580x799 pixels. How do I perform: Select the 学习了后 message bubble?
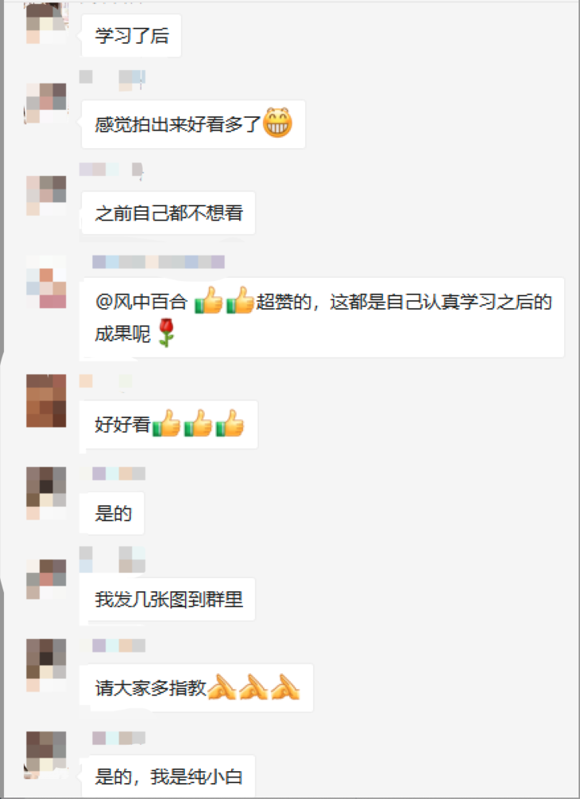(131, 36)
